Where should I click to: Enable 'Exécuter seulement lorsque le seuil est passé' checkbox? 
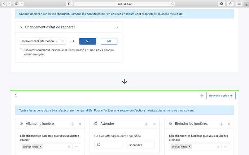click(21, 50)
